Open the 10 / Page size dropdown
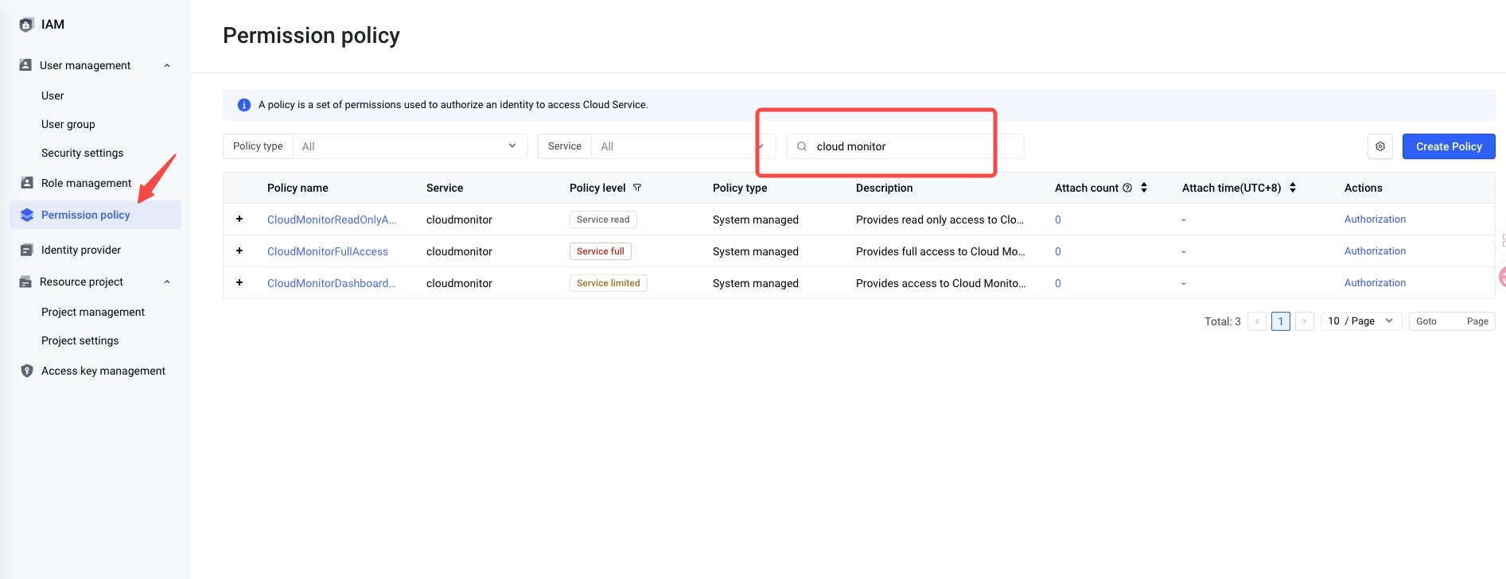 [x=1361, y=321]
